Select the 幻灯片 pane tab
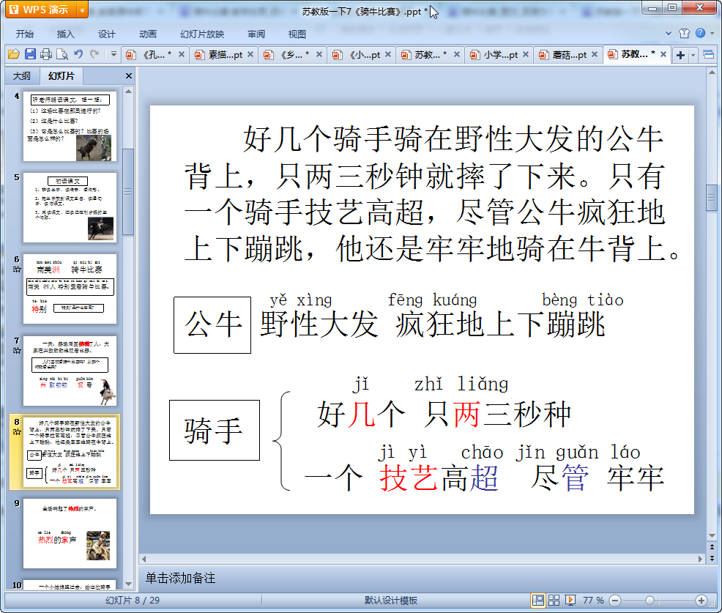 coord(62,76)
